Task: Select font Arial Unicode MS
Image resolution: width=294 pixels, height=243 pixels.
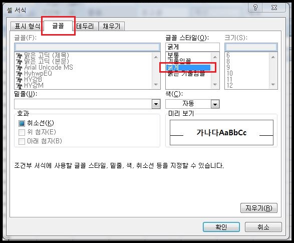Action: 49,67
